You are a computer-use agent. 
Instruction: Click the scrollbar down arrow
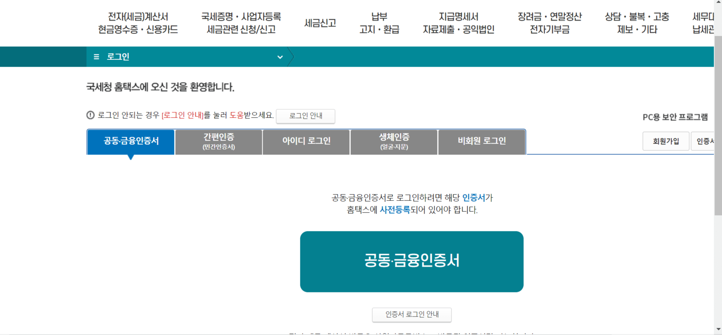[718, 330]
